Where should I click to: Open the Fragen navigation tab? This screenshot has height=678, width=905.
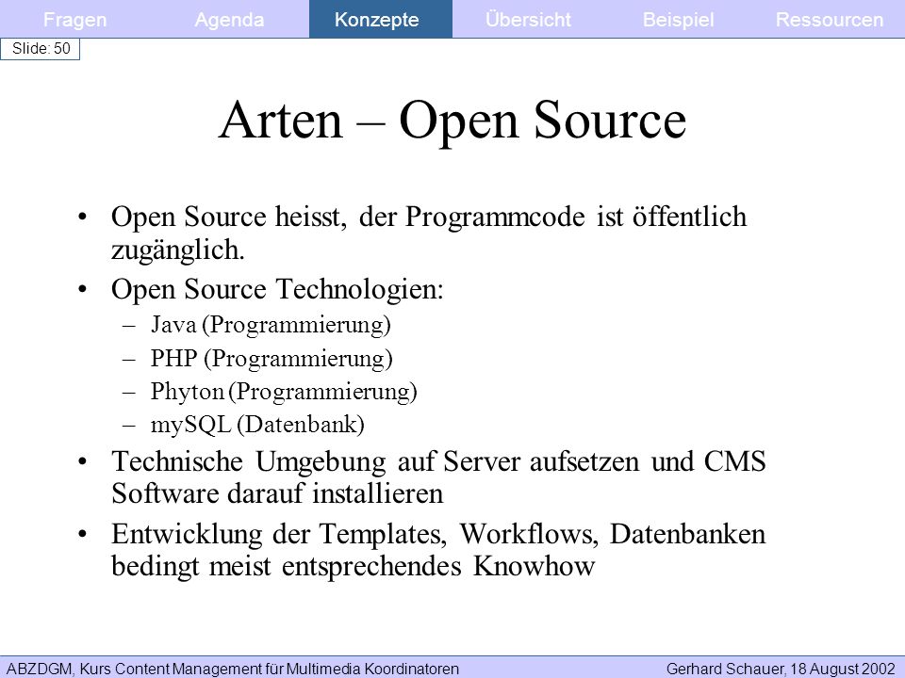tap(75, 20)
